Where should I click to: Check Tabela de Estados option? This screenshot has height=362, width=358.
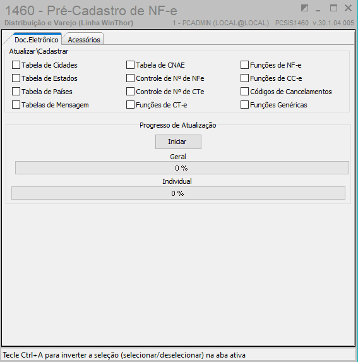(16, 78)
